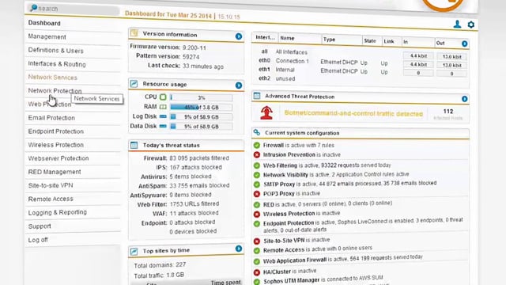Open Intrusion Prevention configuration link

point(289,155)
